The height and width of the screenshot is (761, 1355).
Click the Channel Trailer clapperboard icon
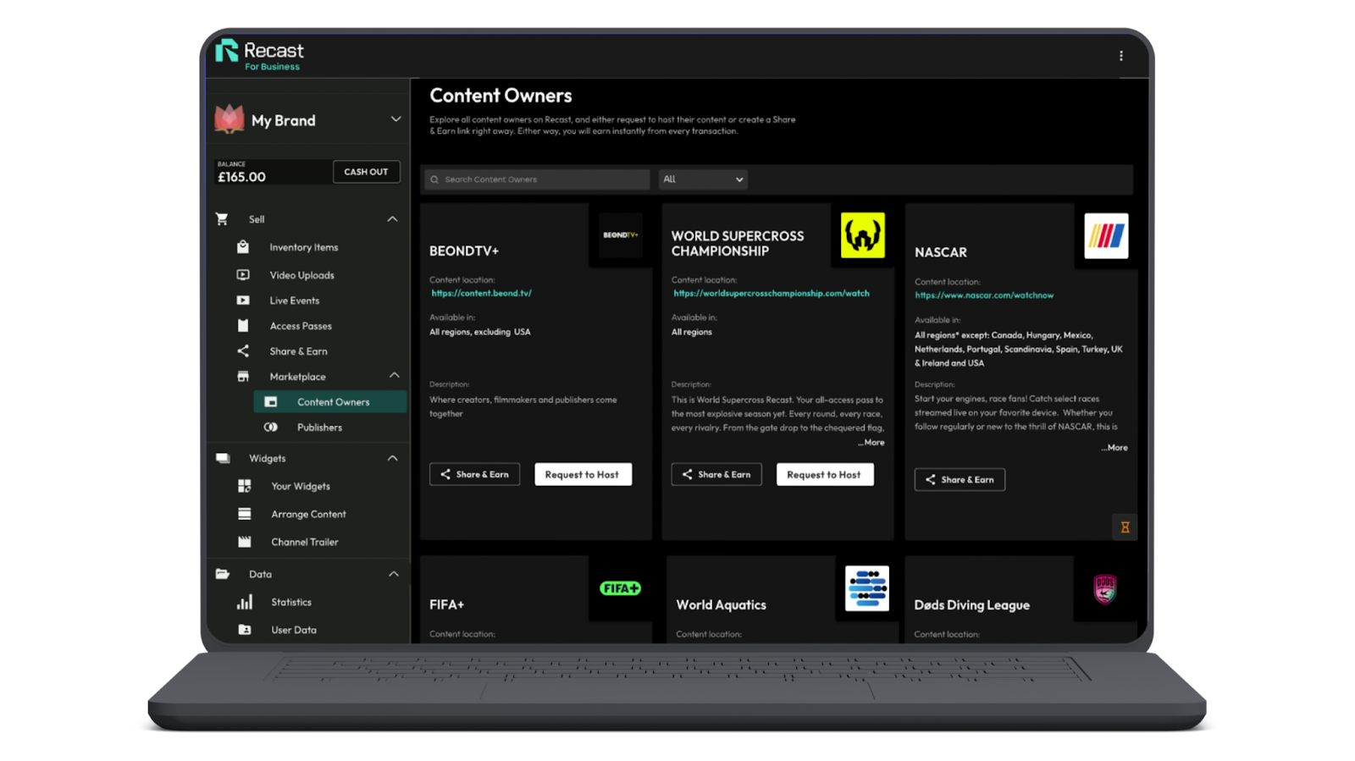pos(245,542)
